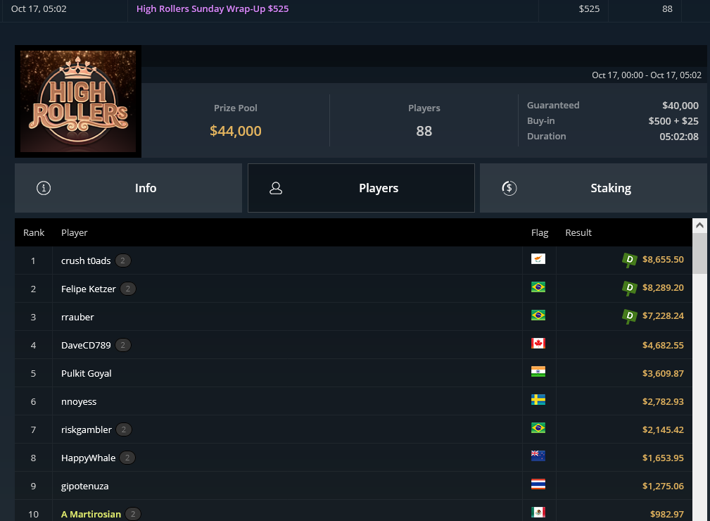710x521 pixels.
Task: Click result $2,782.93
Action: tap(663, 401)
